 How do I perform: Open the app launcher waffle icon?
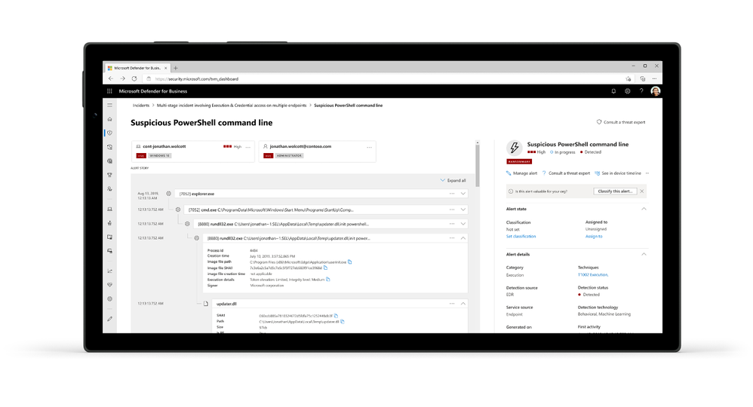pos(109,91)
